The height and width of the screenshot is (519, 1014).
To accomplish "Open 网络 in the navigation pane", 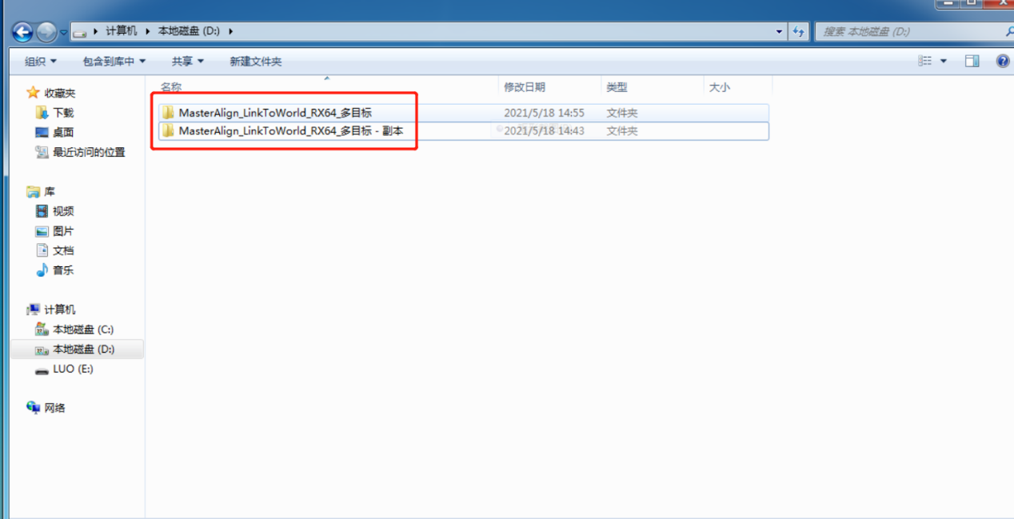I will (x=54, y=408).
